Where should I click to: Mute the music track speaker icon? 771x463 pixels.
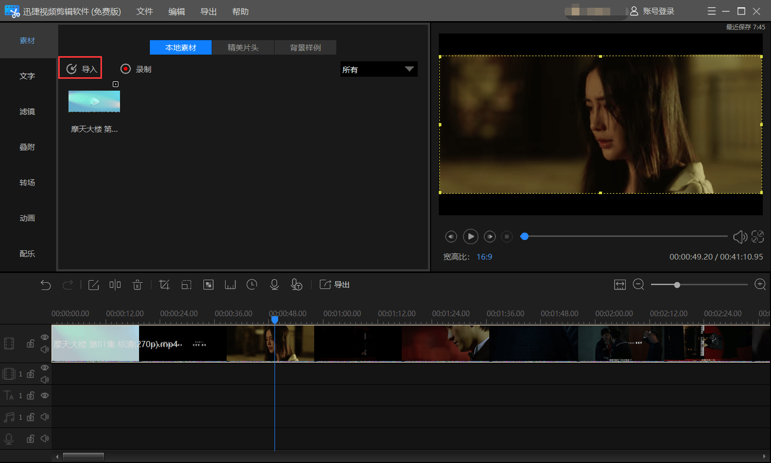[x=45, y=417]
